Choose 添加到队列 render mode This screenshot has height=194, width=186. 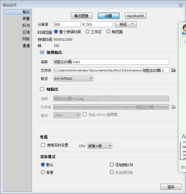pyautogui.click(x=112, y=165)
